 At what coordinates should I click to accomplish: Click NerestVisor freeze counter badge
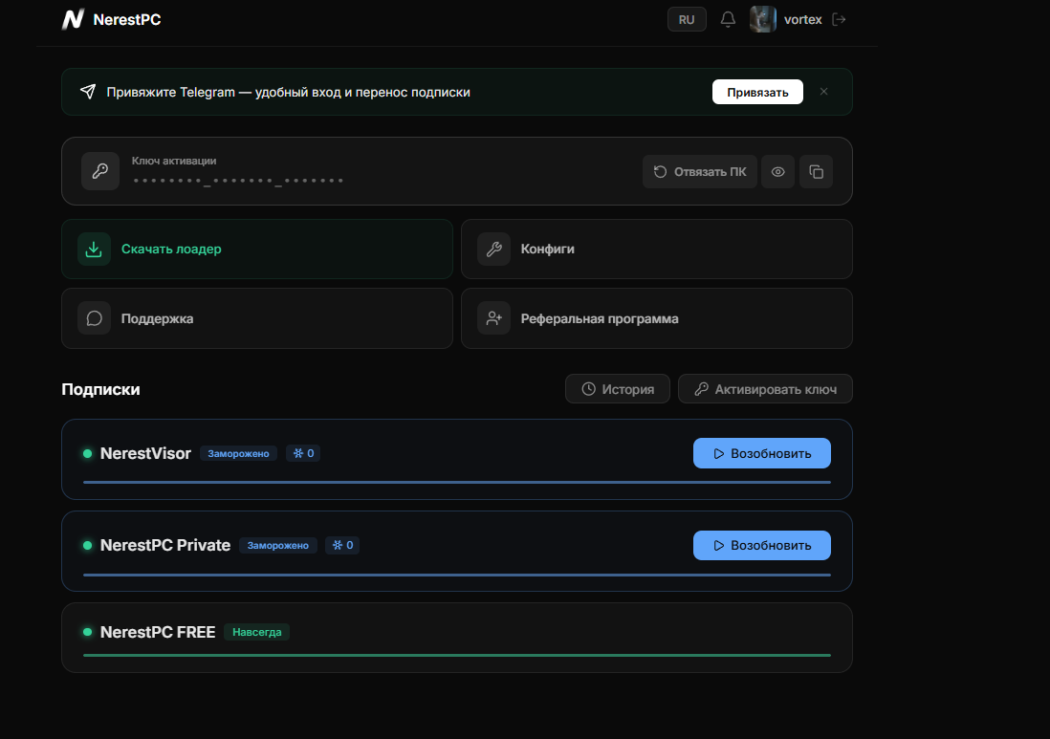pyautogui.click(x=303, y=453)
